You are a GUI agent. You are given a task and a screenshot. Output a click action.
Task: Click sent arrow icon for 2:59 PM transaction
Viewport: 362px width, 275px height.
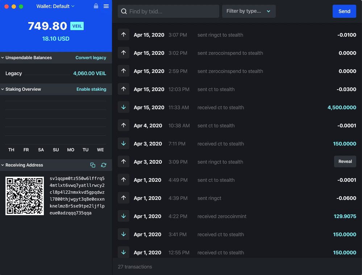(124, 71)
